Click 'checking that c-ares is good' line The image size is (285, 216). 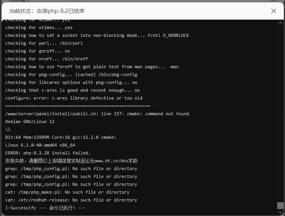pyautogui.click(x=73, y=90)
